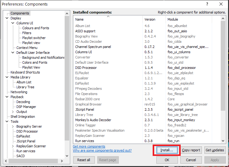
Task: Select Album List in the tree
Action: coord(24,82)
